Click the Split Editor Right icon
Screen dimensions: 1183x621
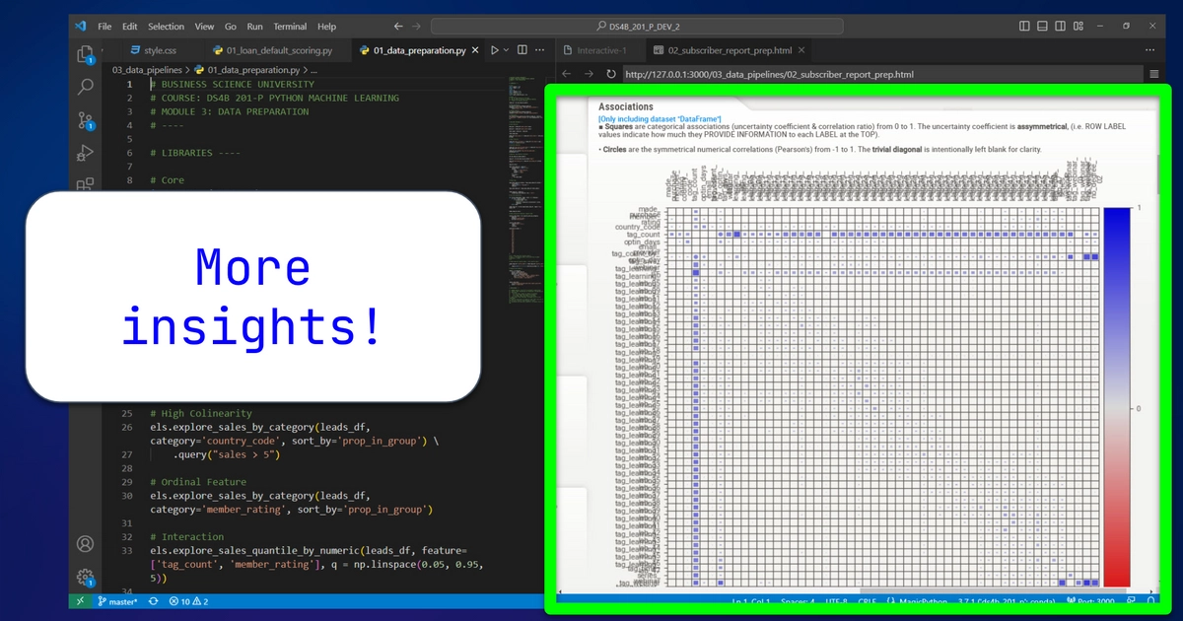tap(522, 49)
